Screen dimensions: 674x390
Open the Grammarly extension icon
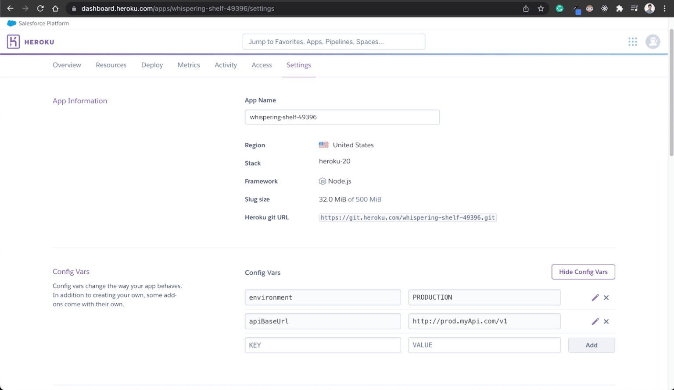click(559, 8)
